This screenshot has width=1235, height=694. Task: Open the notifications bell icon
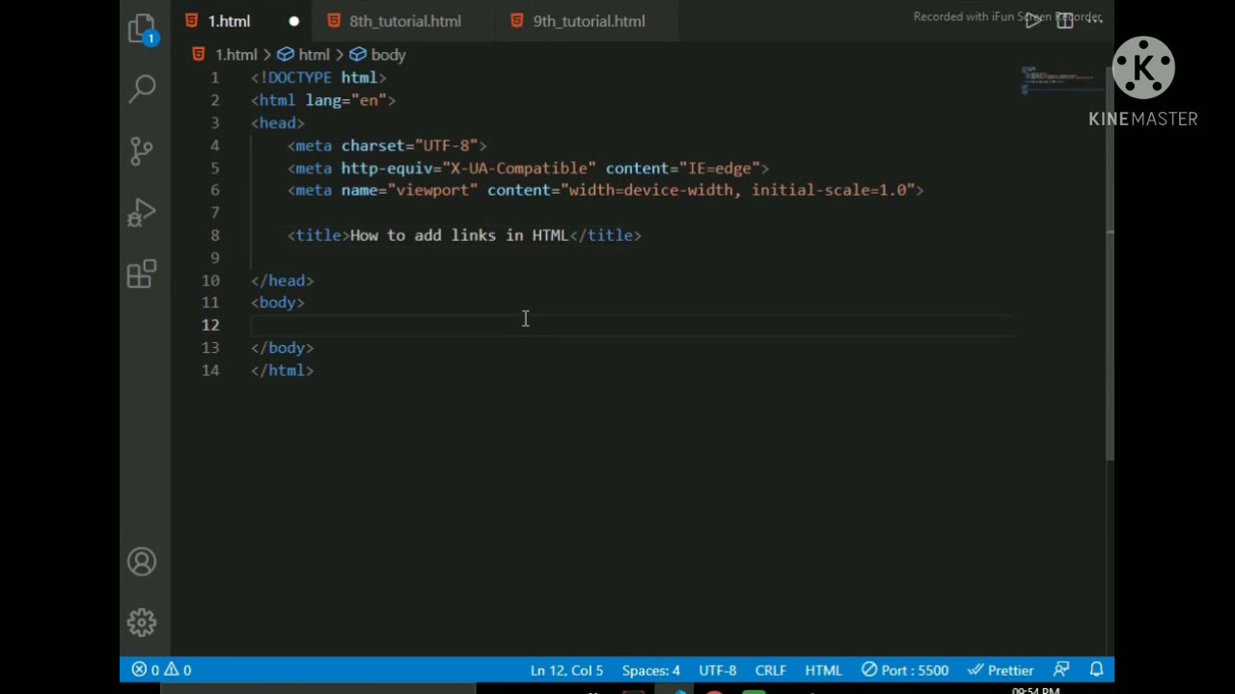pyautogui.click(x=1096, y=670)
